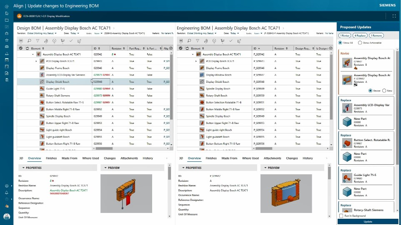Collapse the Properties section in Design BOM pane
The height and width of the screenshot is (225, 401).
(x=23, y=168)
